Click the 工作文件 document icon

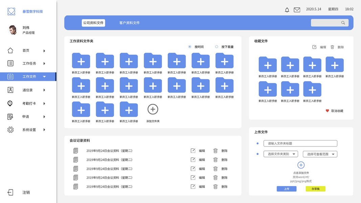(10, 77)
